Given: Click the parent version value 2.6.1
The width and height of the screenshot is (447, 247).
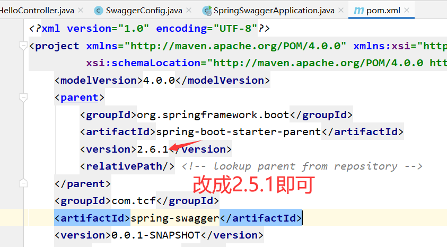Looking at the screenshot, I should (153, 149).
